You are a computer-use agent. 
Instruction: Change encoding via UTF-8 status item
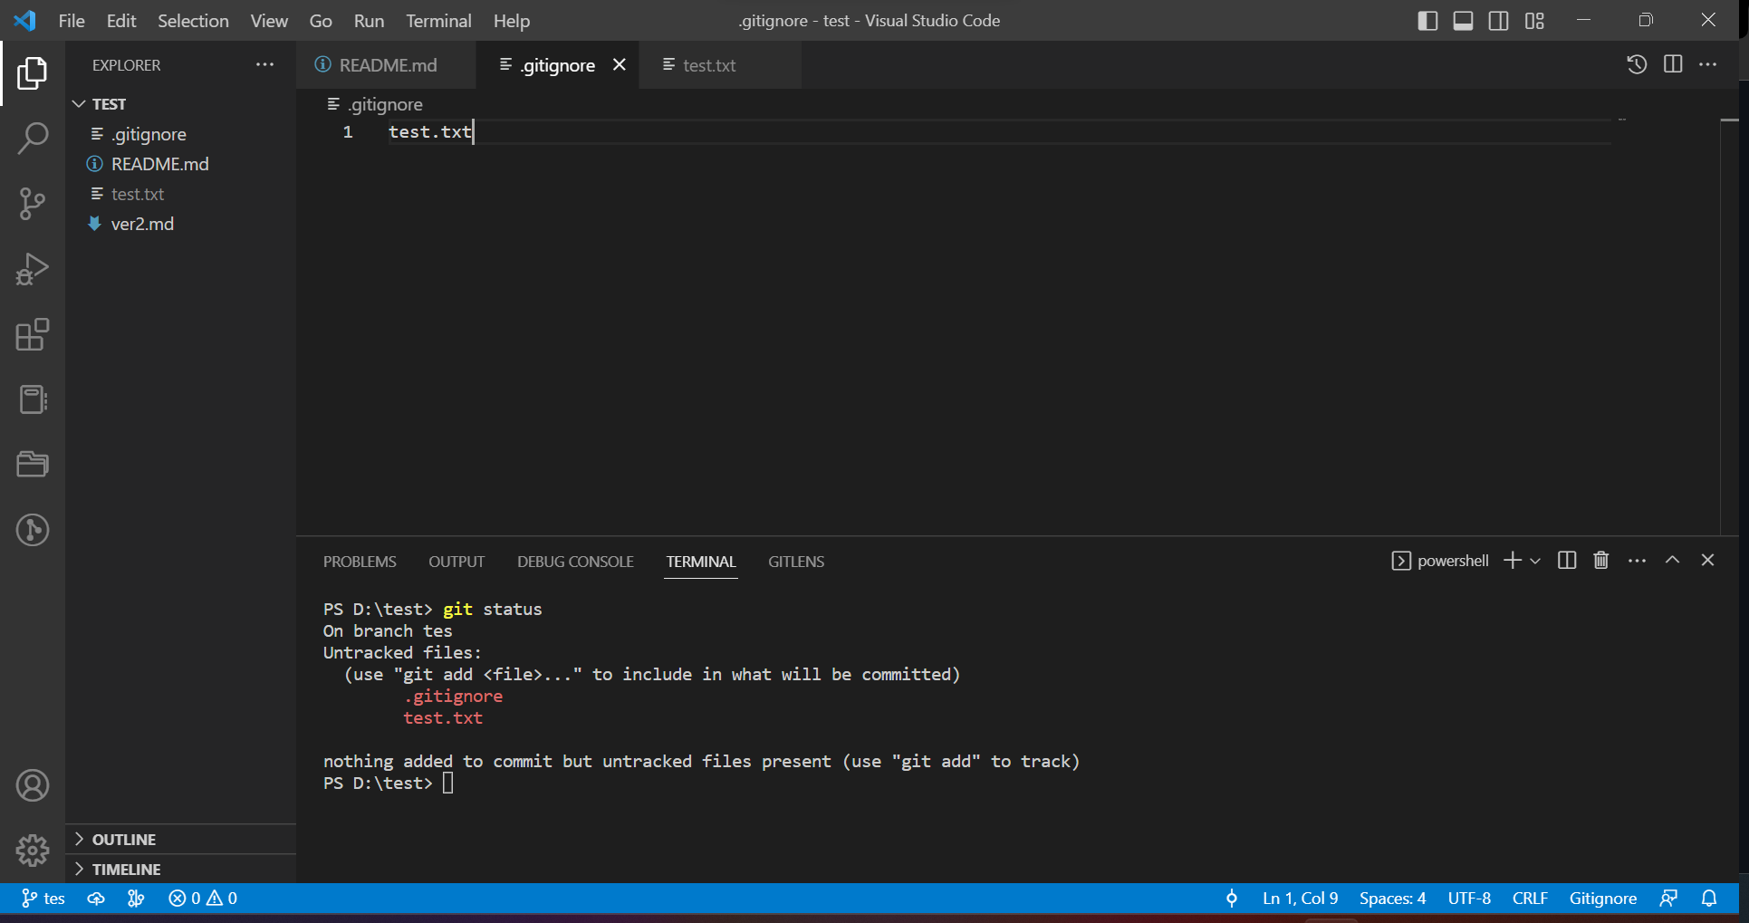pos(1468,898)
